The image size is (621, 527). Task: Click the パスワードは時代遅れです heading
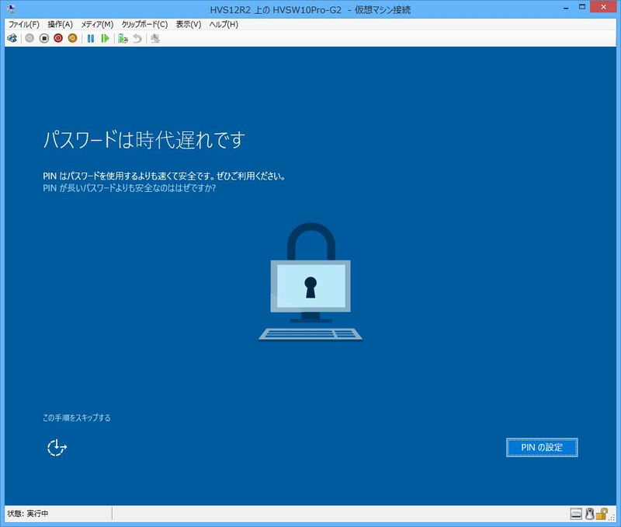(144, 140)
